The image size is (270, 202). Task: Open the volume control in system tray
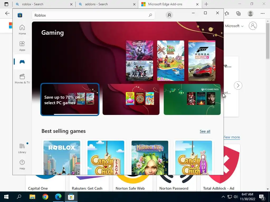[x=236, y=197]
